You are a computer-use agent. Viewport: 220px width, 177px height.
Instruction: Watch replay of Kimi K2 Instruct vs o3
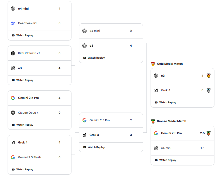(x=22, y=80)
